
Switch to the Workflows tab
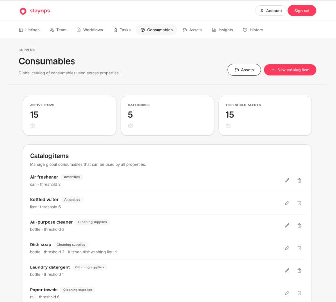click(90, 30)
